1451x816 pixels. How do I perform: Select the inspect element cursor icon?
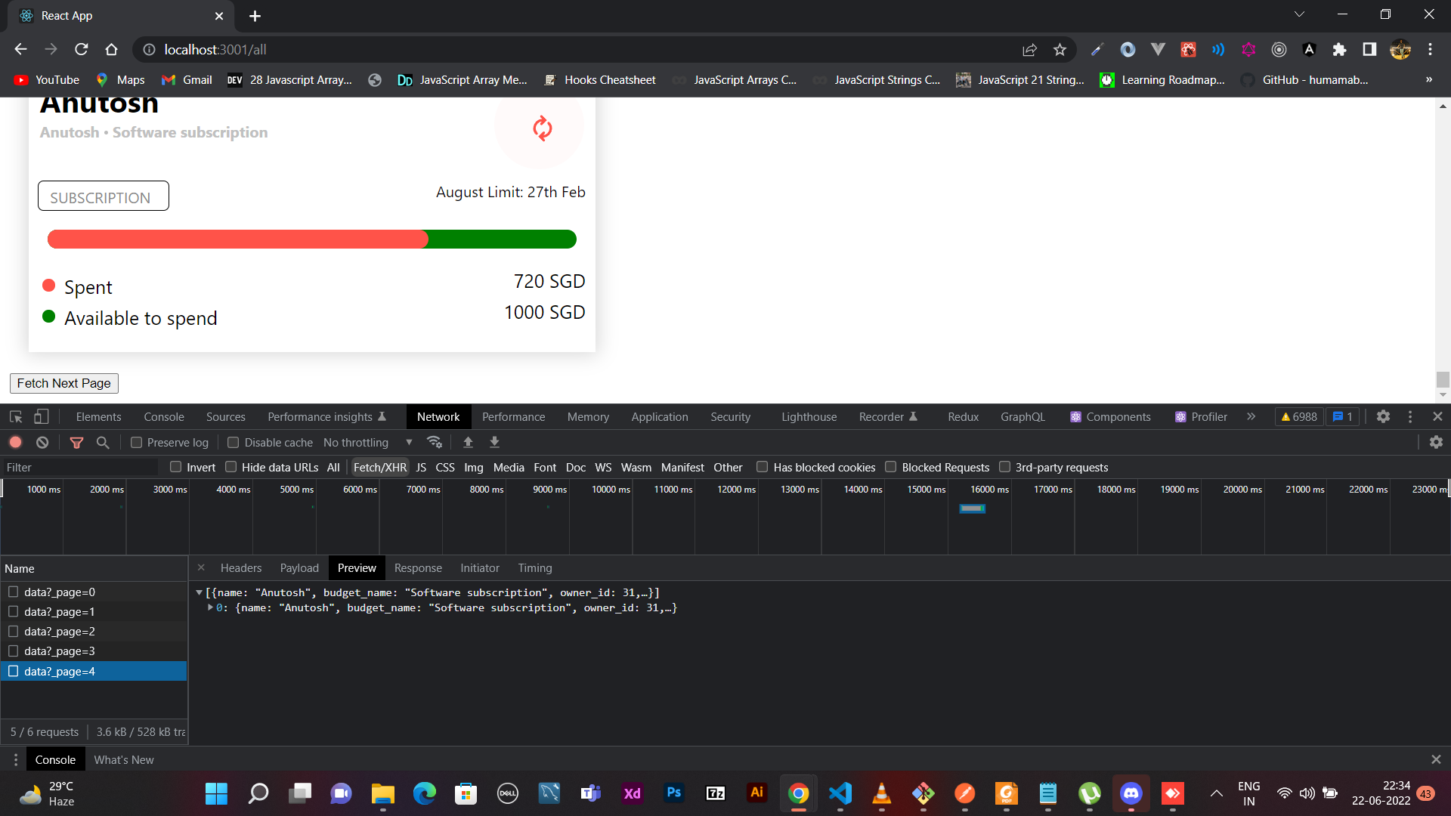[x=15, y=416]
